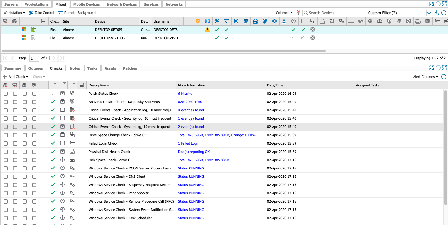This screenshot has width=448, height=225.
Task: Refresh the checks panel
Action: [x=444, y=77]
